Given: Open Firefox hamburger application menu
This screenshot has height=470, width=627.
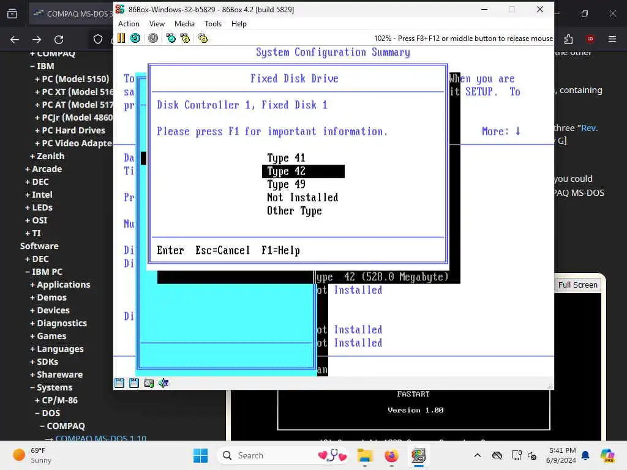Looking at the screenshot, I should pos(612,39).
